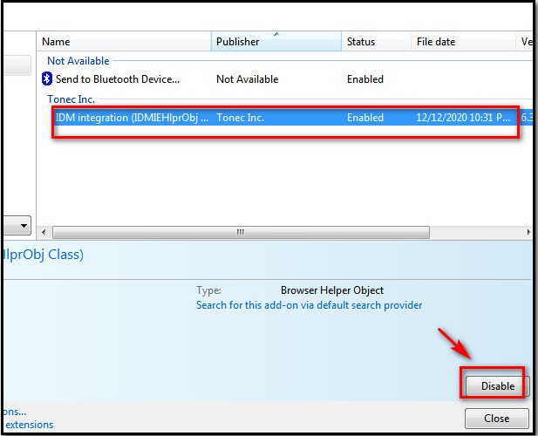538x436 pixels.
Task: Click the horizontal scrollbar right arrow
Action: coord(528,232)
